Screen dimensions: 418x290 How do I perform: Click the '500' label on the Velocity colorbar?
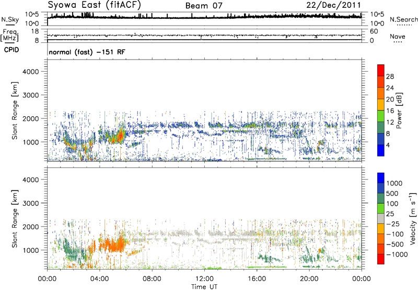(392, 193)
